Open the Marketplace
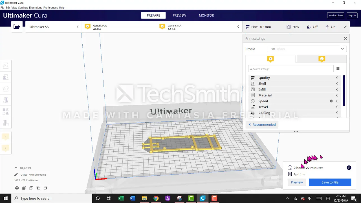Viewport: 361px width, 203px height. (x=336, y=16)
